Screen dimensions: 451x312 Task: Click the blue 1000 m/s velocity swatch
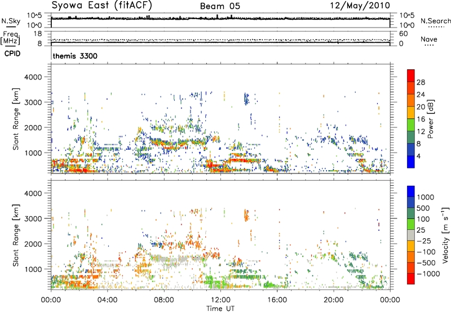411,191
